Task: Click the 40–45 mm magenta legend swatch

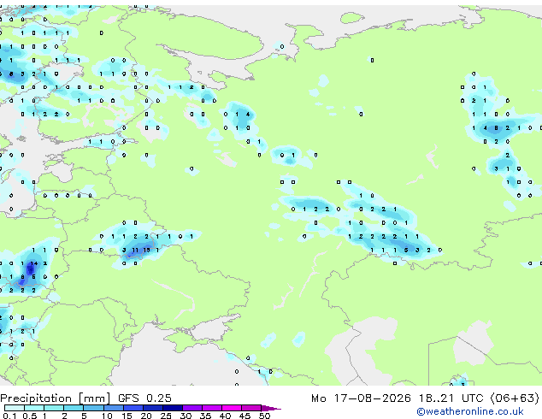Action: 232,408
